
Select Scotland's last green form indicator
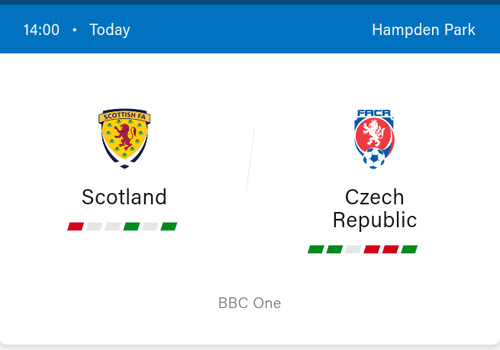169,226
